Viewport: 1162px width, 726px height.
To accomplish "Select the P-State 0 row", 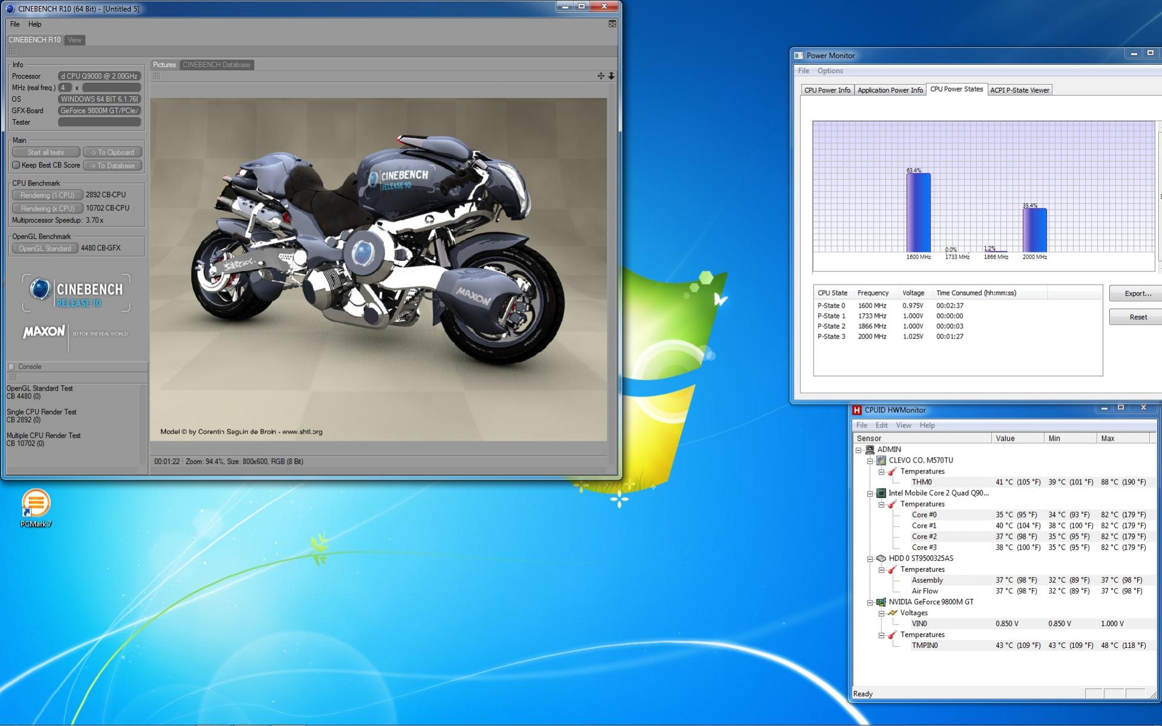I will (957, 306).
